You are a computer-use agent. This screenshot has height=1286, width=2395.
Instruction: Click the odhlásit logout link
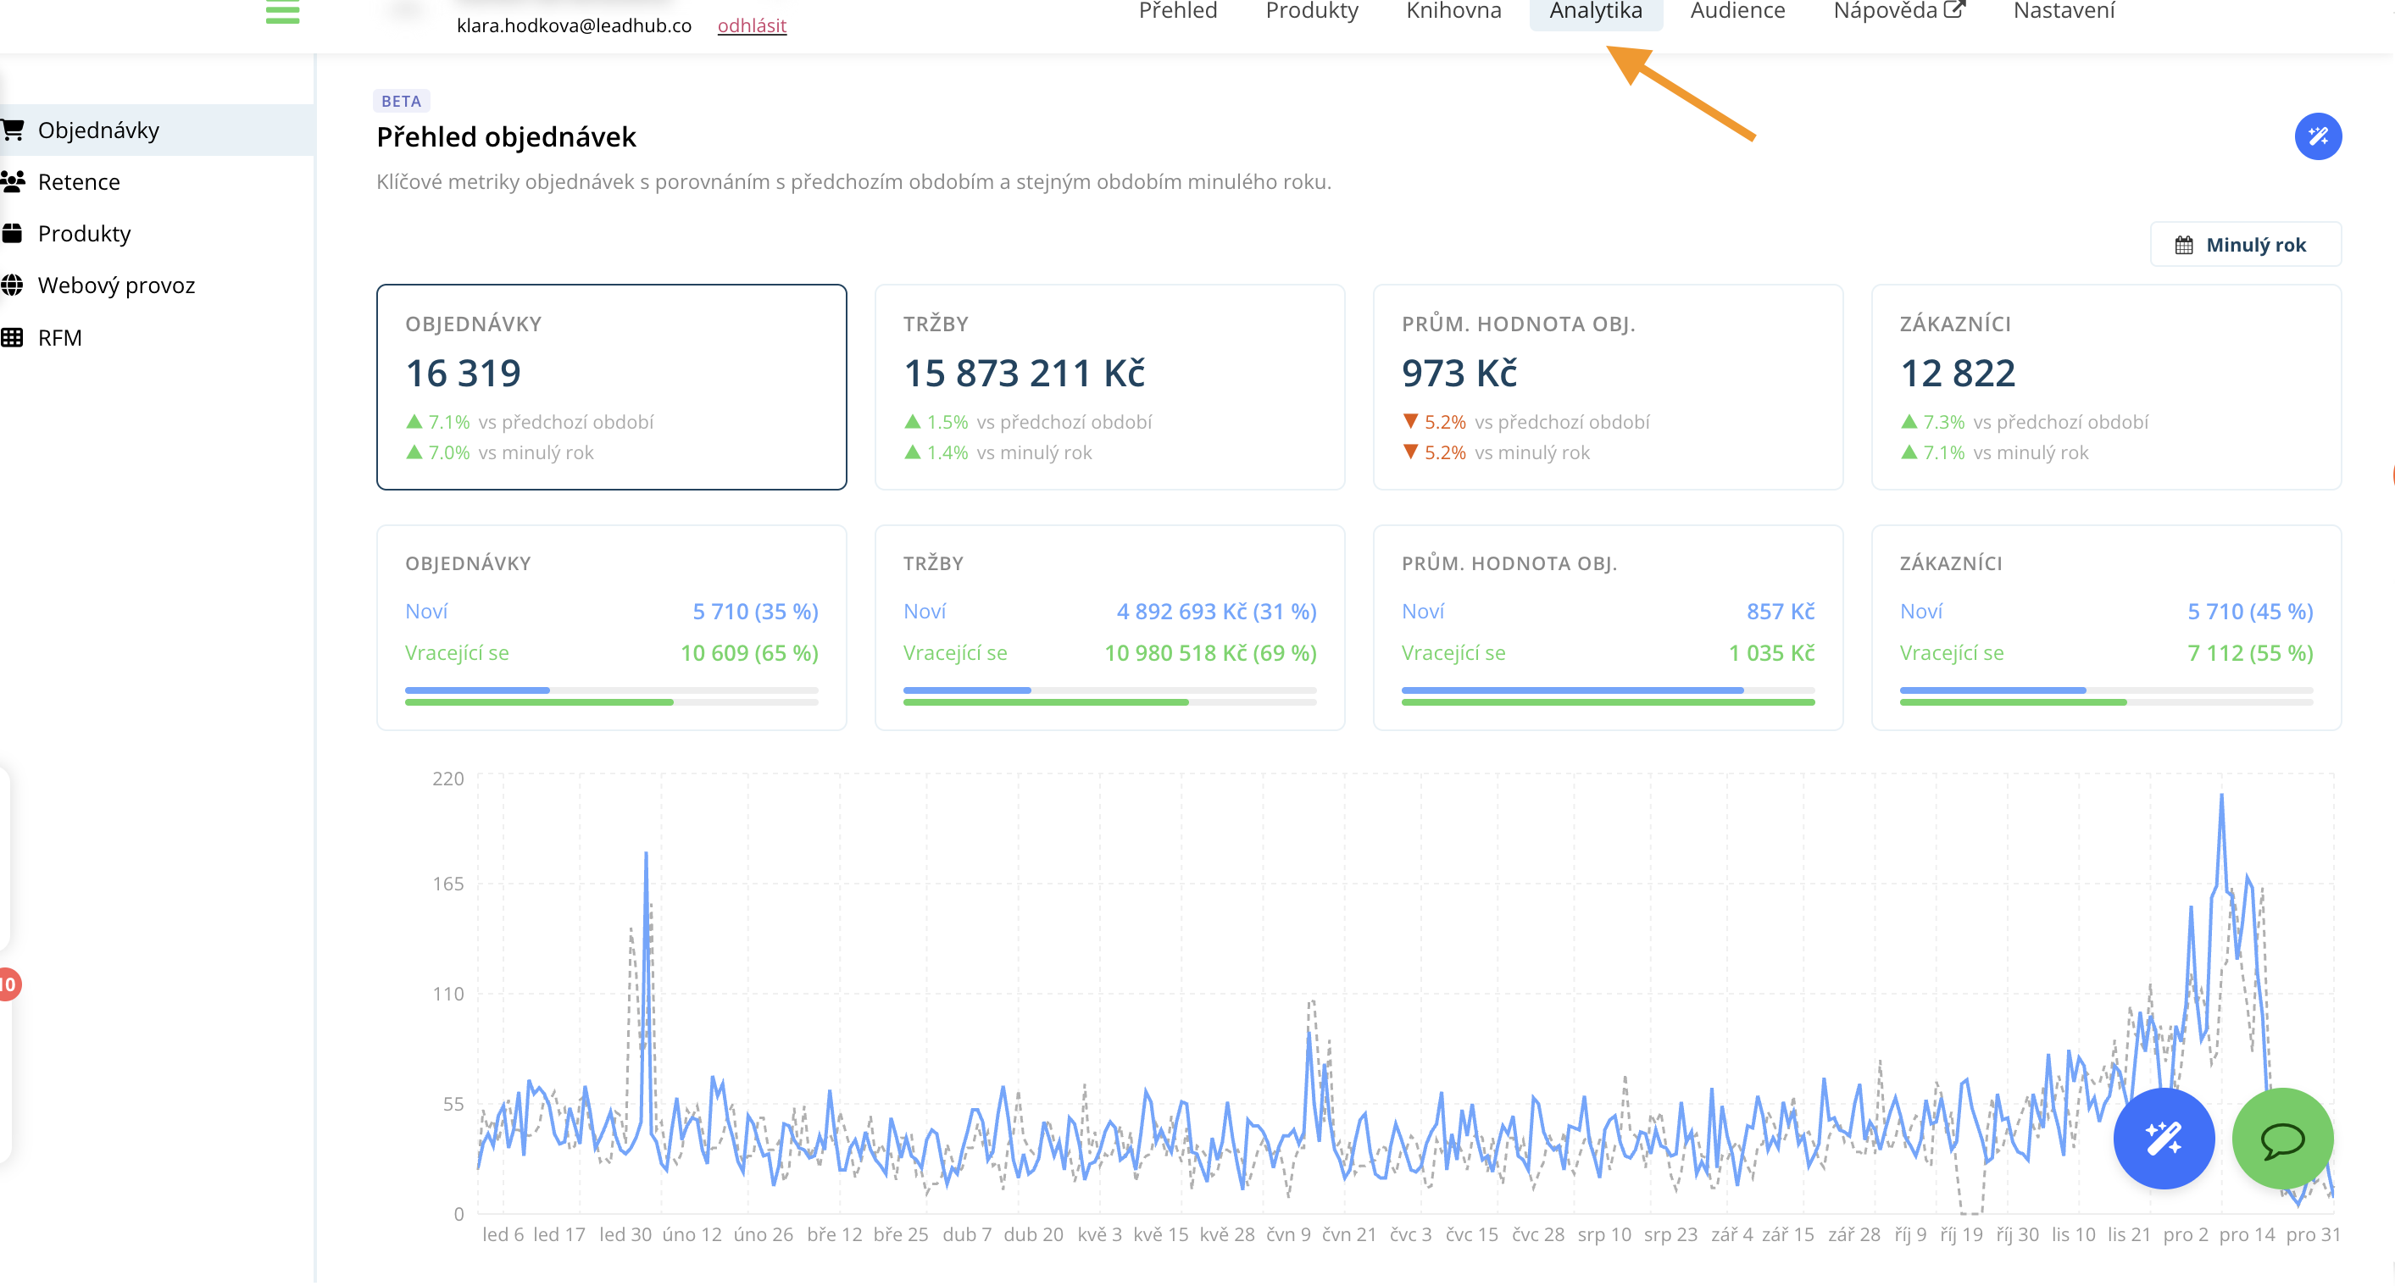(751, 26)
